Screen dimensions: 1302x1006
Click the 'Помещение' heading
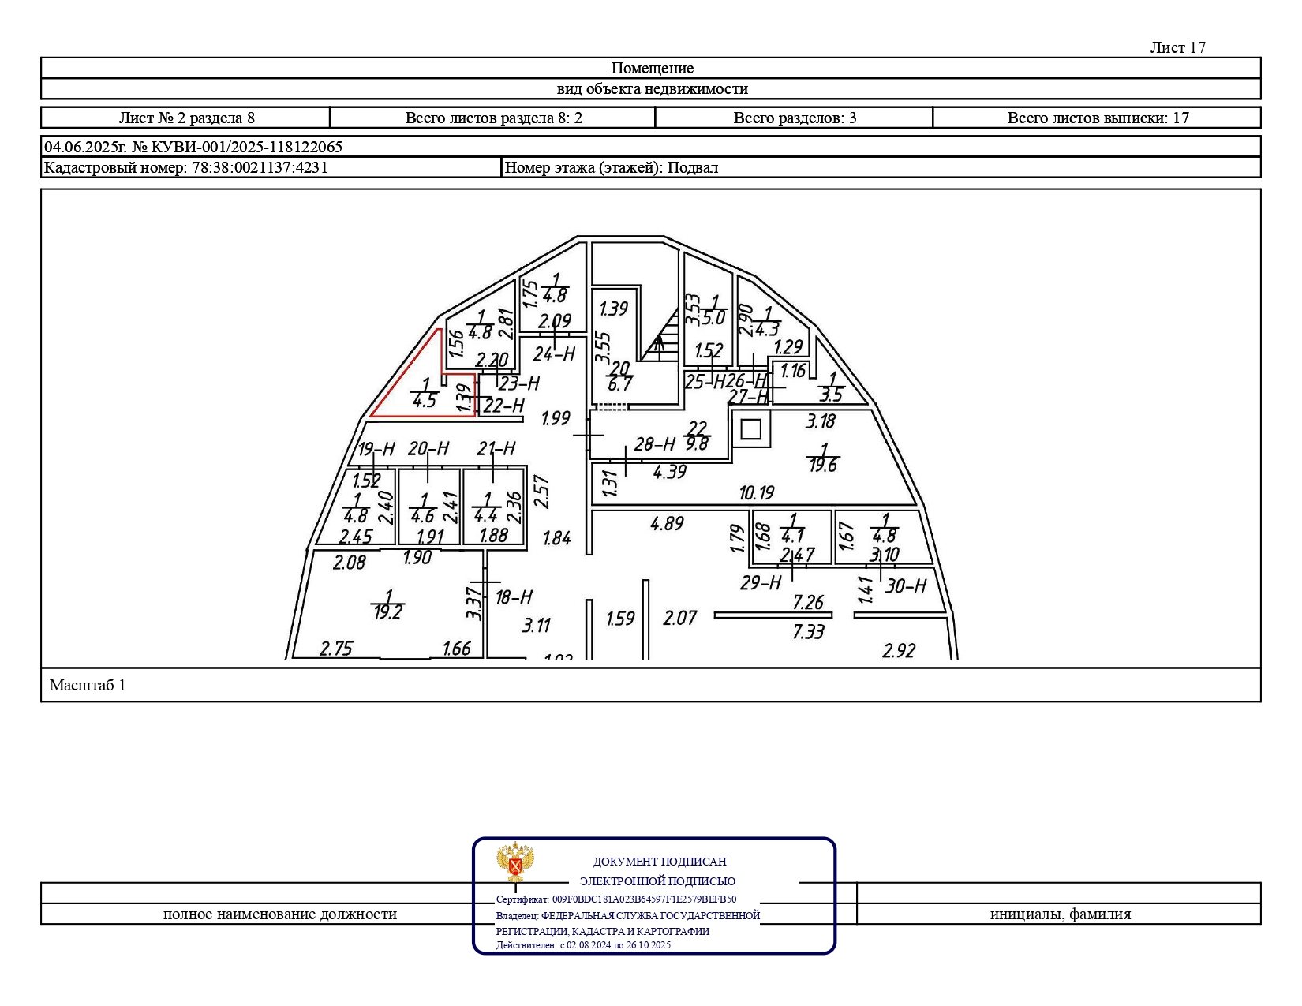pyautogui.click(x=652, y=68)
